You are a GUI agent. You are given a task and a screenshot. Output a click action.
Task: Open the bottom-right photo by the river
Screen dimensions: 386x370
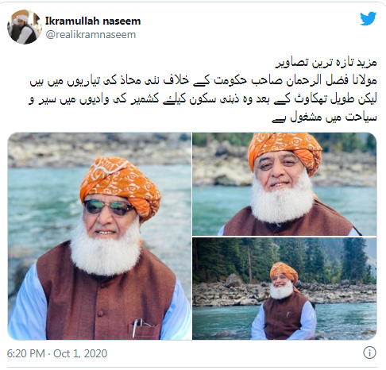[284, 288]
